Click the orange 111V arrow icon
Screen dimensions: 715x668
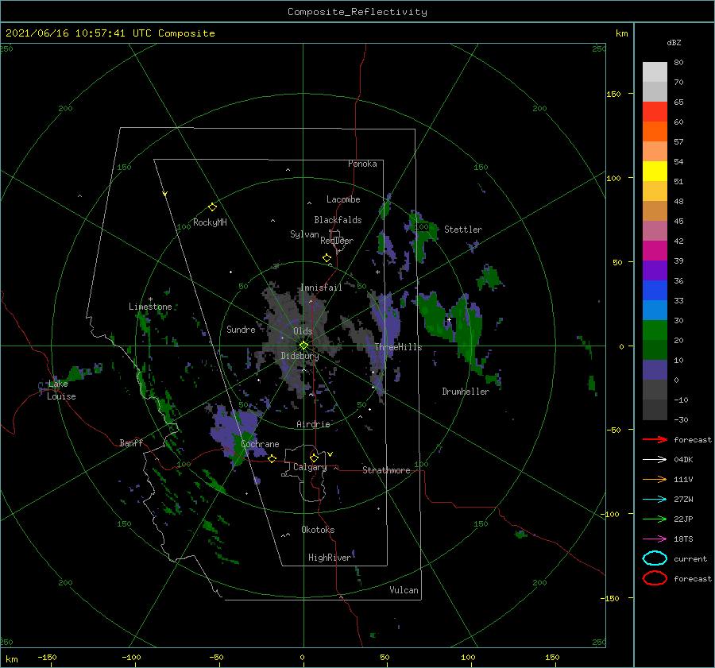[x=655, y=479]
